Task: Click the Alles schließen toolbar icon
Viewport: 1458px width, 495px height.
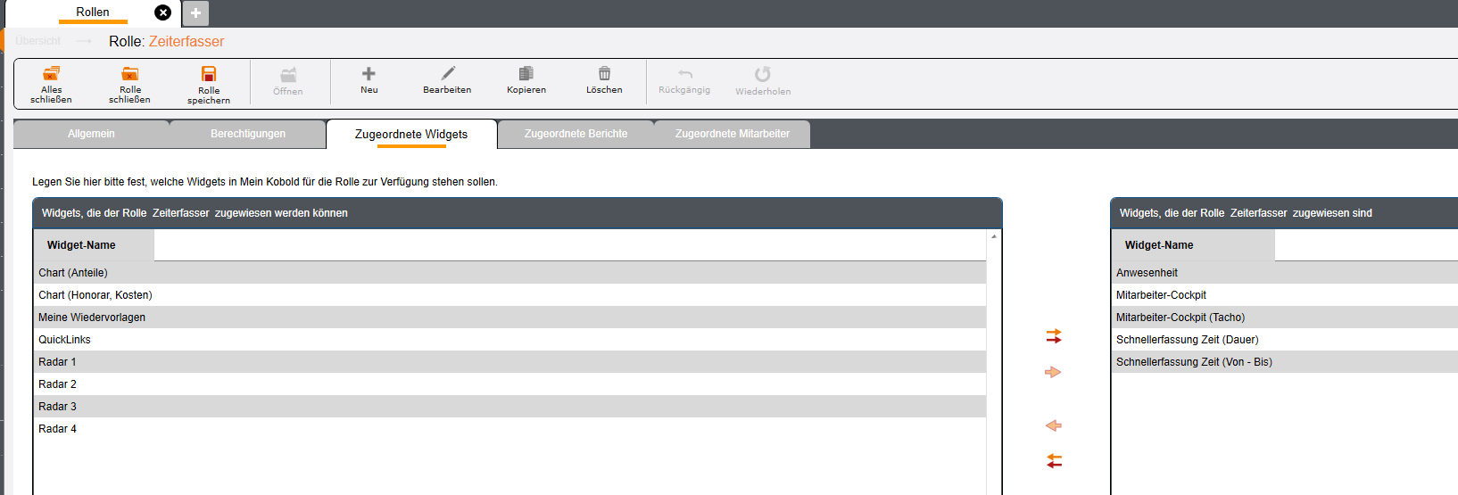Action: click(52, 74)
